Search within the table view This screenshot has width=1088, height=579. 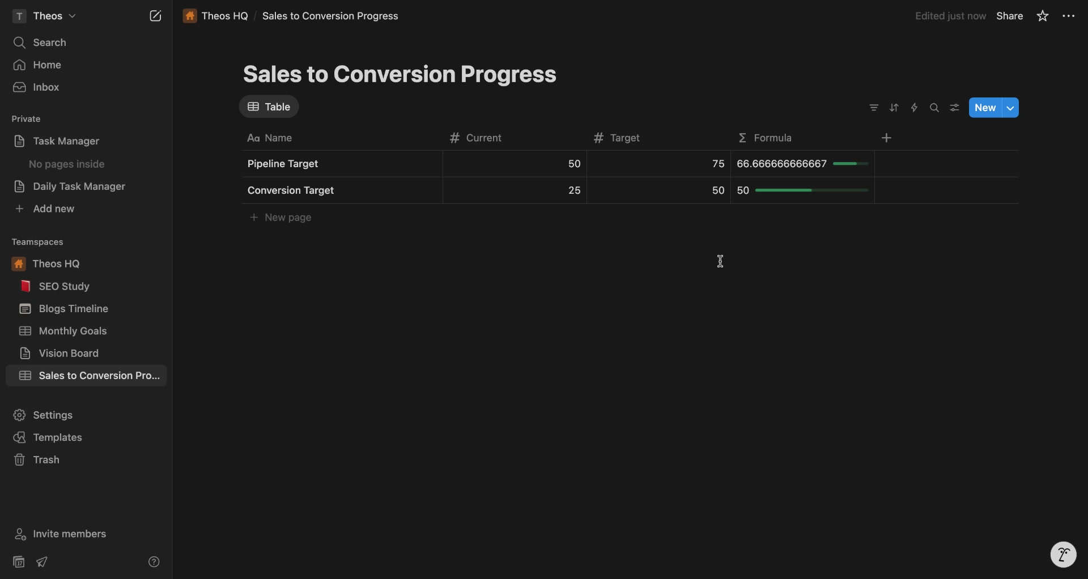[934, 108]
